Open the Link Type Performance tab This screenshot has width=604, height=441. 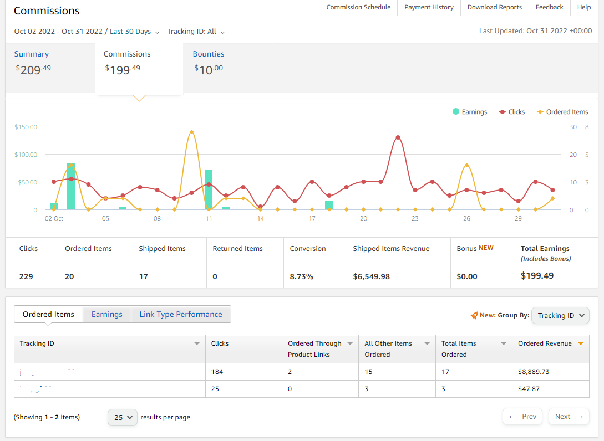[x=181, y=314]
